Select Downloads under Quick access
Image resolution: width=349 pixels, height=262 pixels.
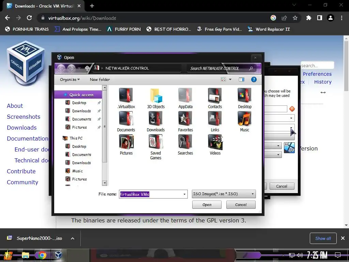click(81, 111)
